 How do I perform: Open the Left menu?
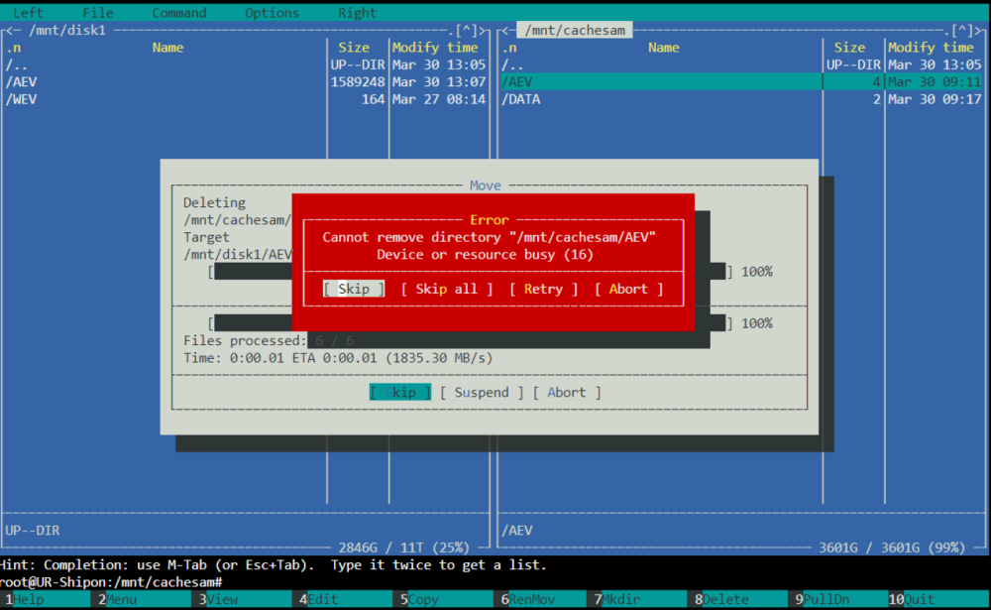[29, 13]
